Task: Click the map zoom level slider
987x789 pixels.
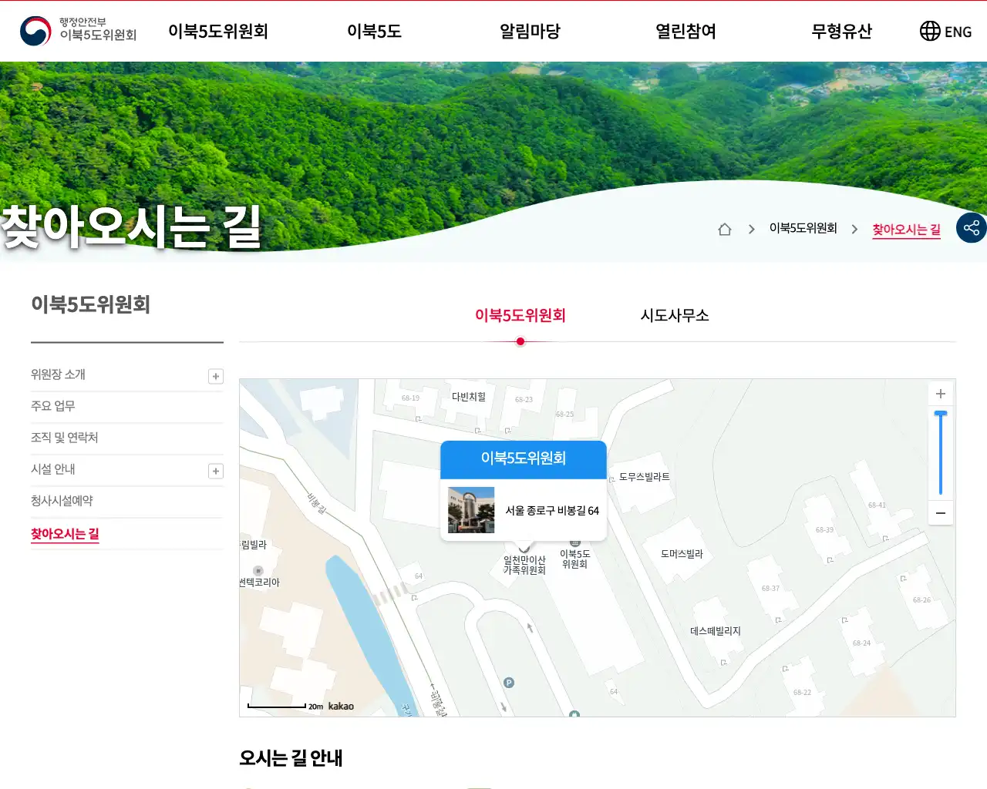Action: (x=941, y=453)
